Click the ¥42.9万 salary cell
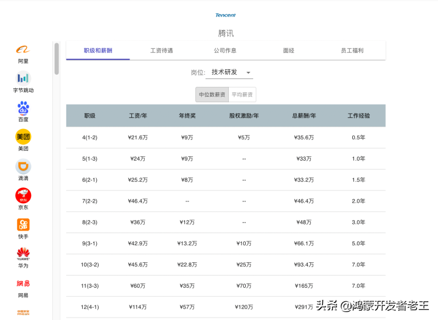Screen dimensions: 438x320 click(x=137, y=243)
